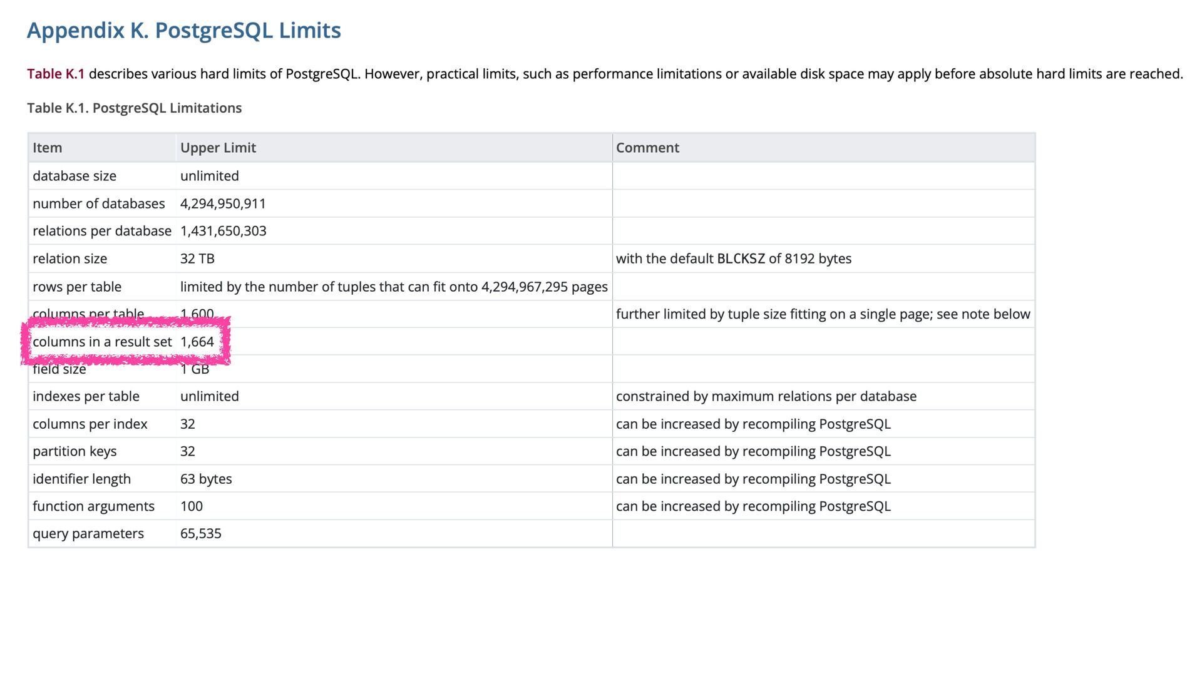Viewport: 1202px width, 676px height.
Task: Click the Table K.1 link
Action: 55,74
